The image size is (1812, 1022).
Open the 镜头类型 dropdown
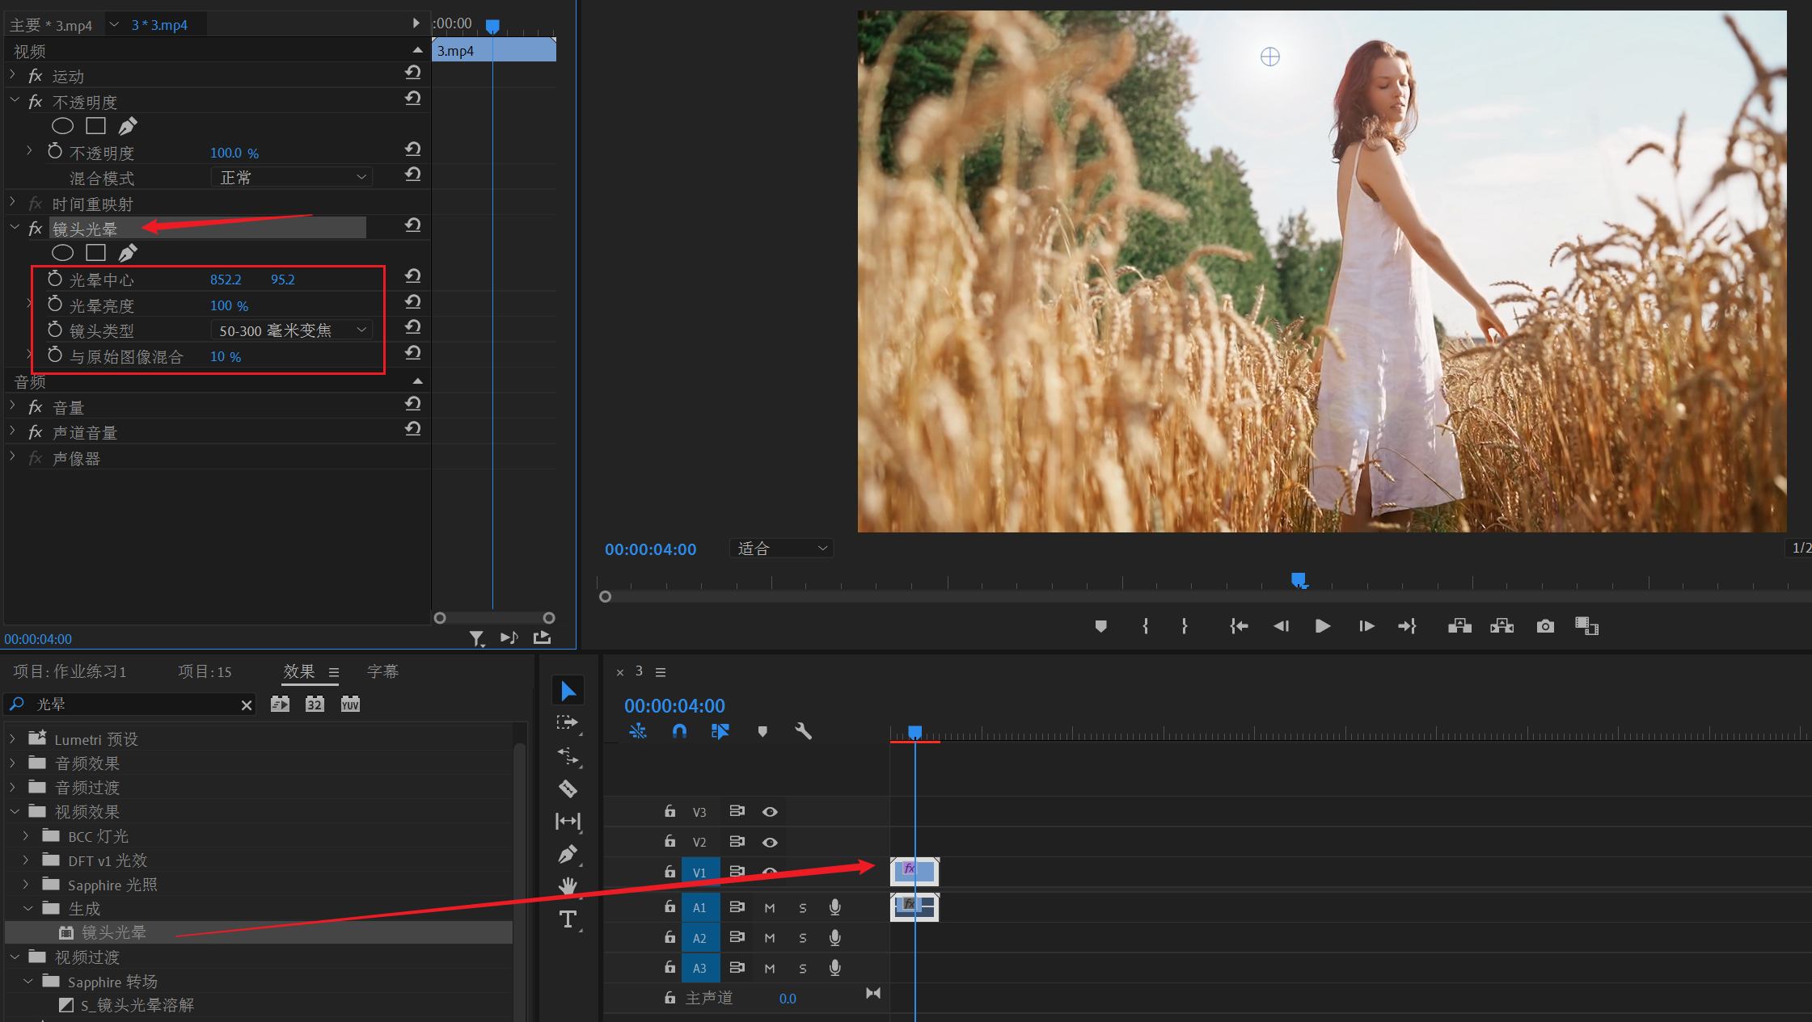point(291,330)
